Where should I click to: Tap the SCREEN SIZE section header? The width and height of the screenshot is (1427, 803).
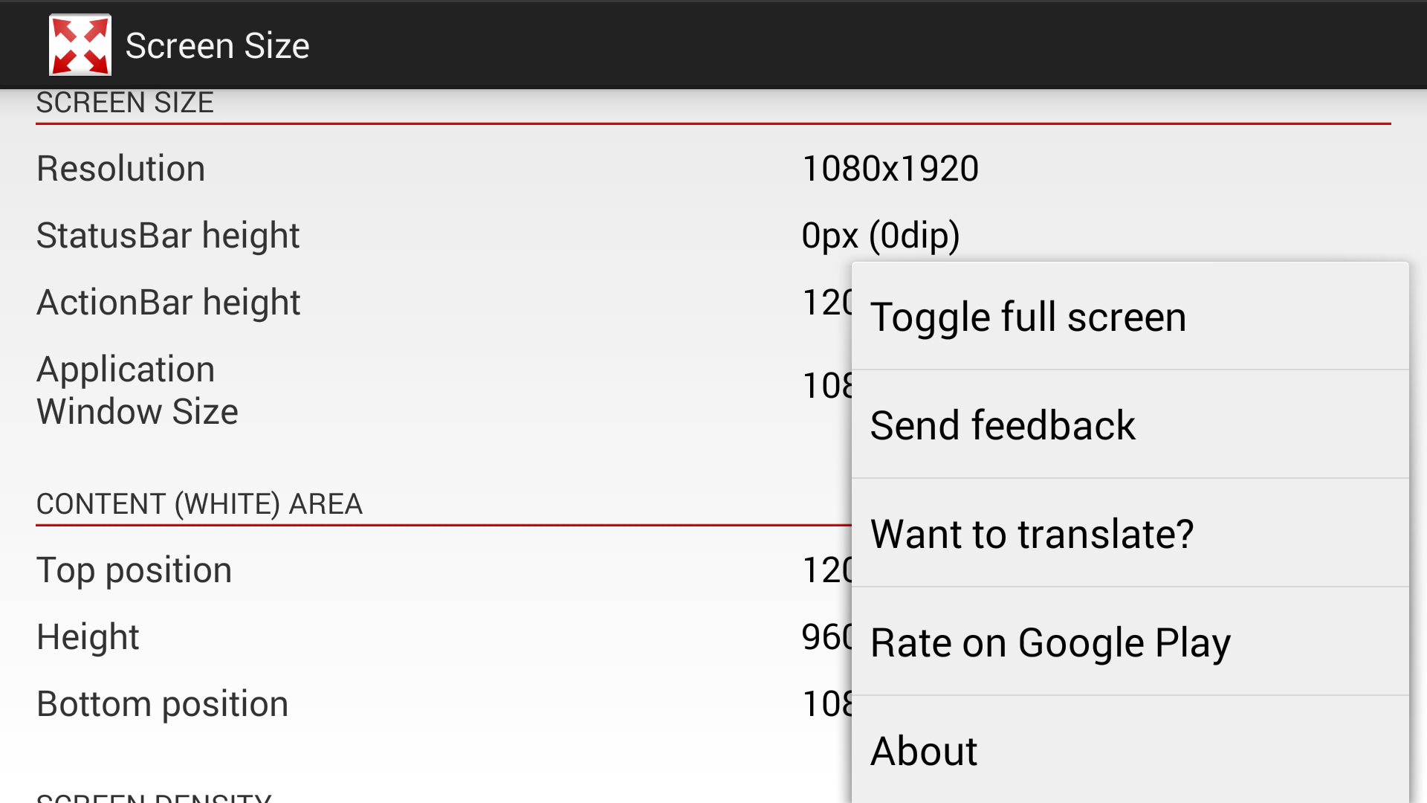tap(125, 103)
